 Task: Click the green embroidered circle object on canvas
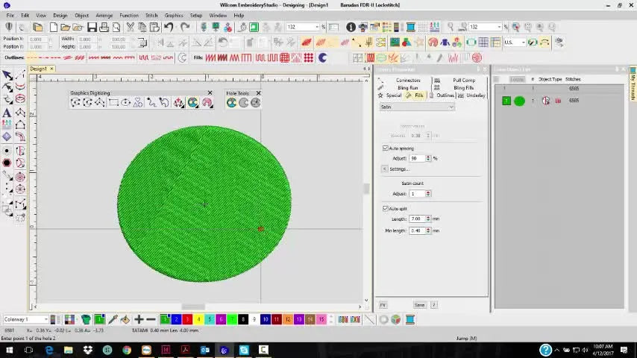coord(204,204)
